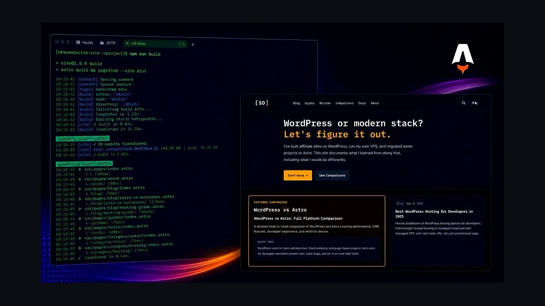Open the Tools nav link

point(362,103)
